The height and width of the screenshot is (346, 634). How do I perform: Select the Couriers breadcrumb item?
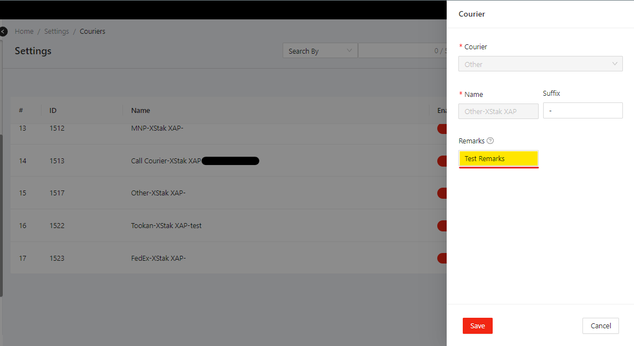point(93,32)
